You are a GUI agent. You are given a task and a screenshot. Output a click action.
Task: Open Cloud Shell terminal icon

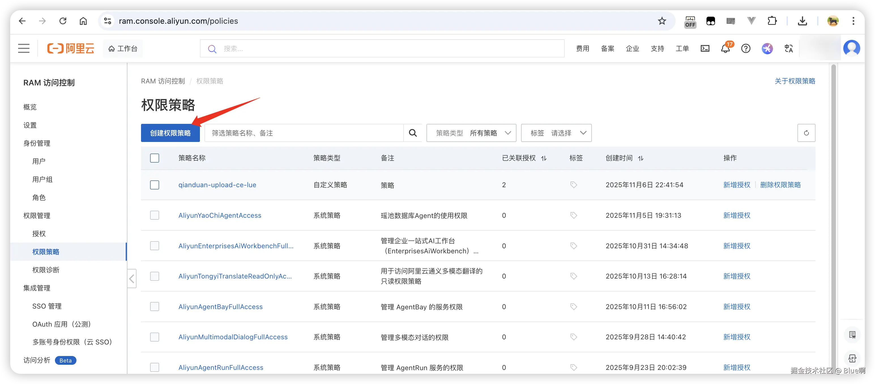tap(705, 49)
